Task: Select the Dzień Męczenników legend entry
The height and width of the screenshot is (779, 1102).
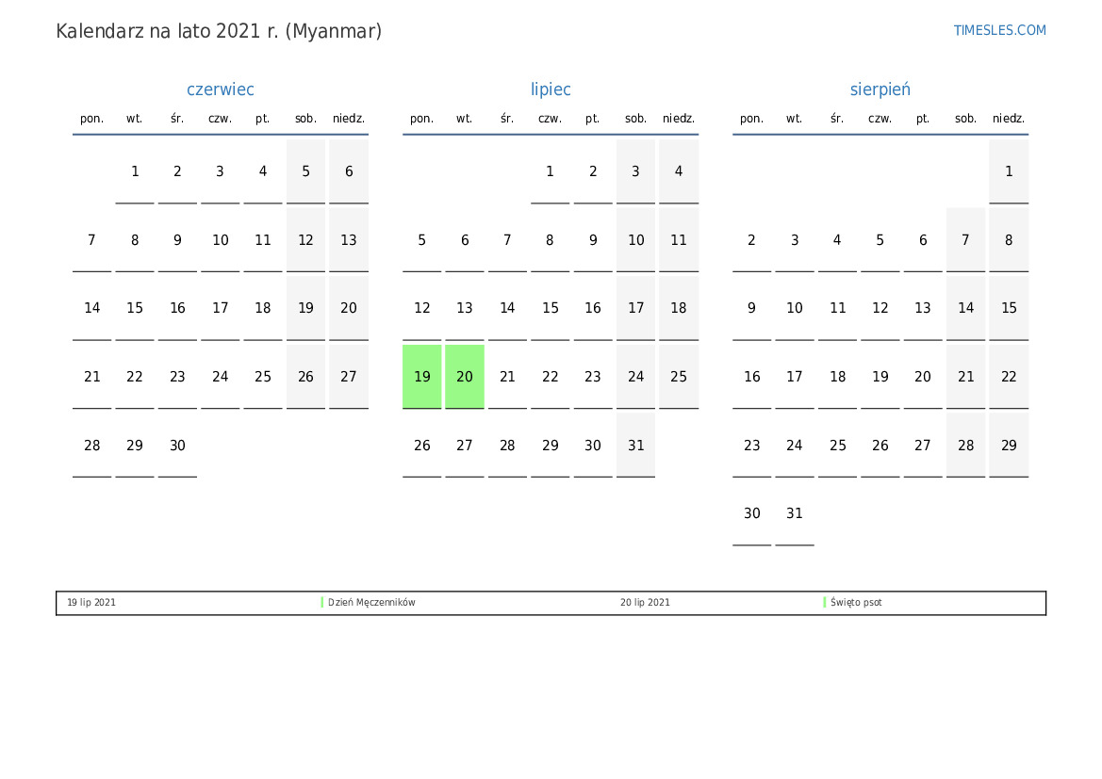Action: point(371,603)
